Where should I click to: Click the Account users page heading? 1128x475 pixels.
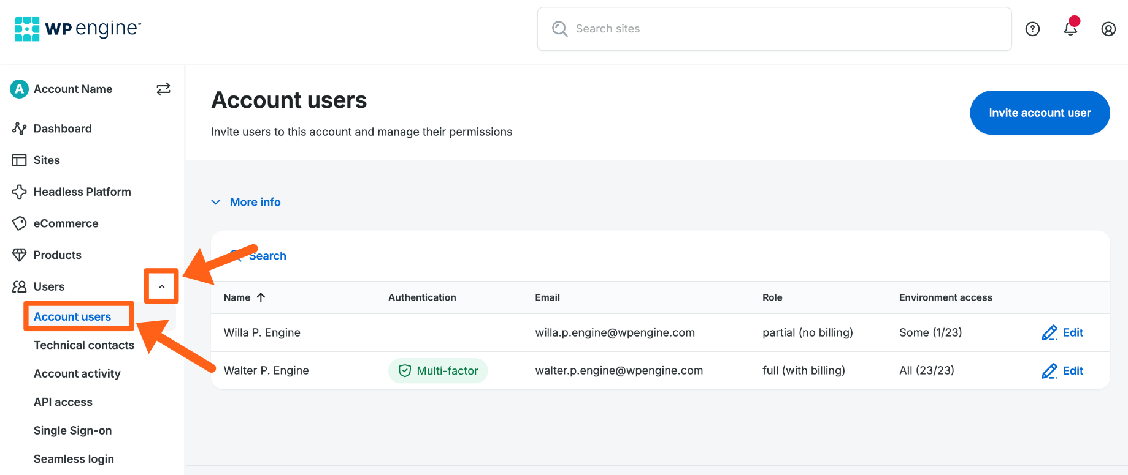pos(289,100)
